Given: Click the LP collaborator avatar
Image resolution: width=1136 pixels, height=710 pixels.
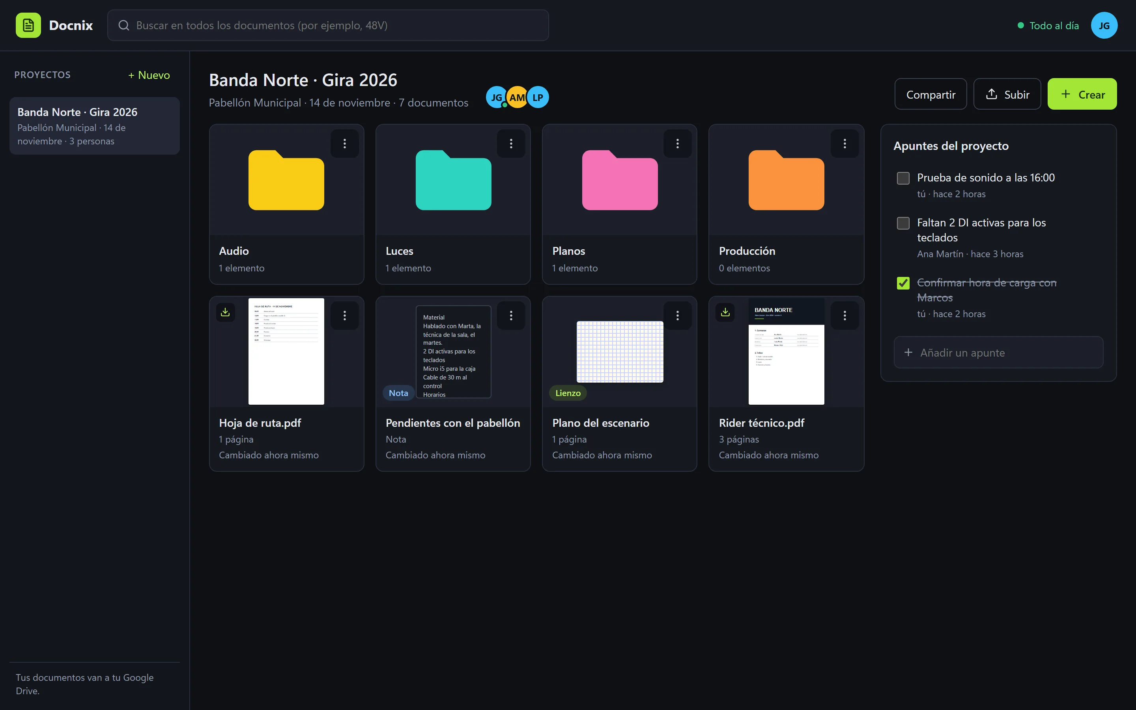Looking at the screenshot, I should coord(538,97).
